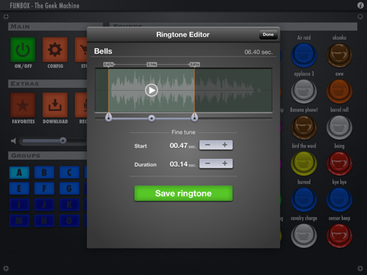Play the gray cavalry charge sound button
The height and width of the screenshot is (275, 367).
[x=304, y=236]
